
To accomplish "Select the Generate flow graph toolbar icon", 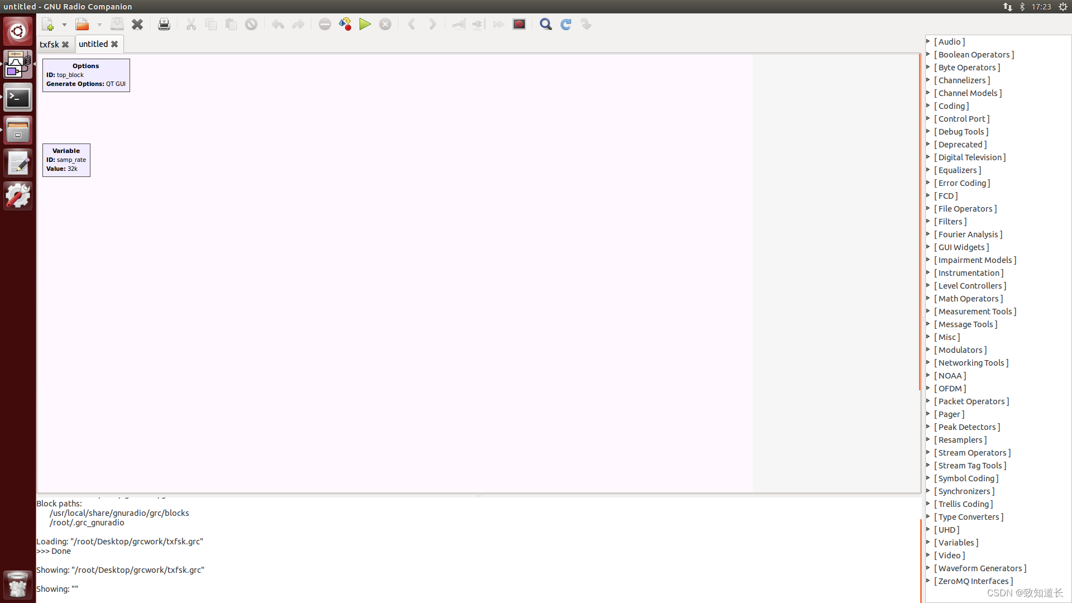I will pos(345,24).
